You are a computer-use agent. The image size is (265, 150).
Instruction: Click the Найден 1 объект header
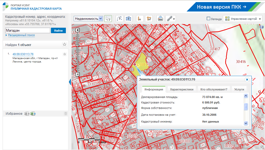pos(18,45)
